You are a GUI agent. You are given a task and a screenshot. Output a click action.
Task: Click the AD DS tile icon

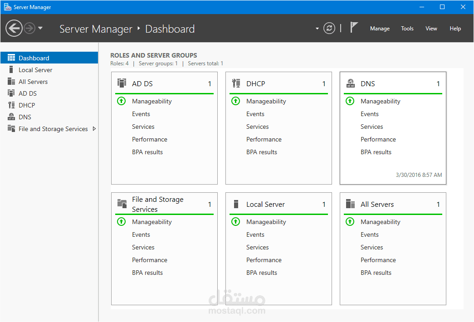click(x=122, y=83)
